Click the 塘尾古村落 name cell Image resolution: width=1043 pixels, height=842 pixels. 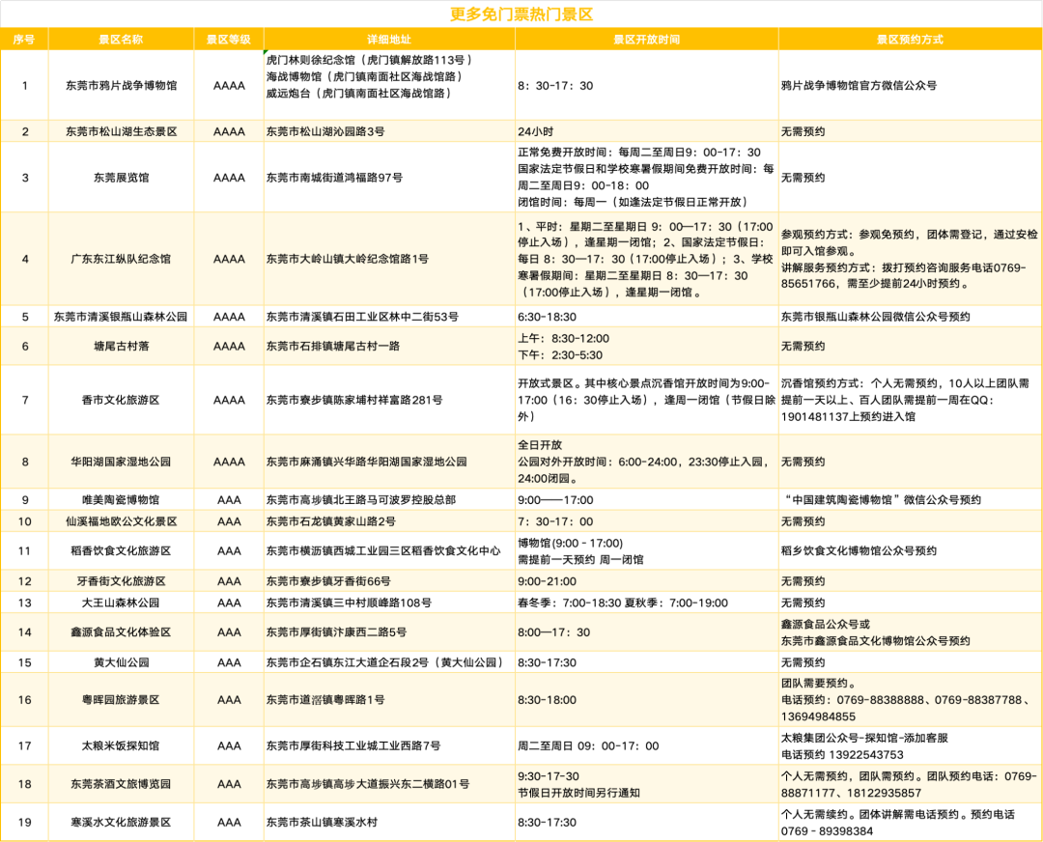pos(121,346)
